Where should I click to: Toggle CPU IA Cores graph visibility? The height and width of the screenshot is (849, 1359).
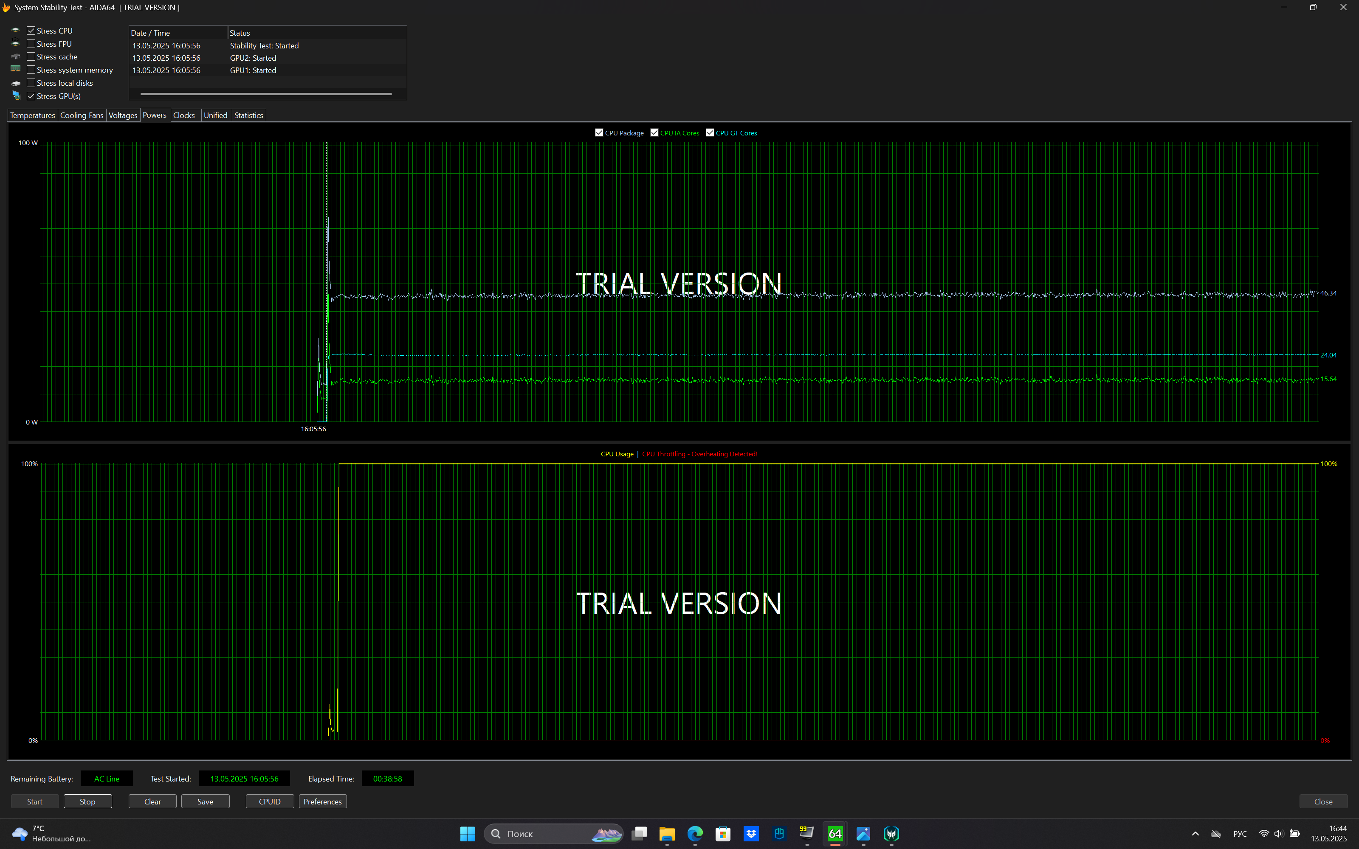(654, 132)
